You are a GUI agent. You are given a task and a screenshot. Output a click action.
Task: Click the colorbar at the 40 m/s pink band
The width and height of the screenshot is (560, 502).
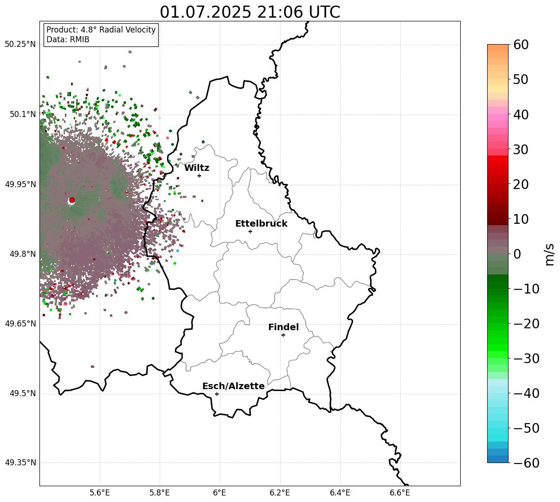coord(498,114)
